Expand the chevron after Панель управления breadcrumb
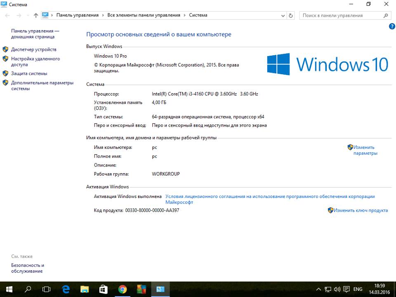This screenshot has width=396, height=297. (x=103, y=15)
